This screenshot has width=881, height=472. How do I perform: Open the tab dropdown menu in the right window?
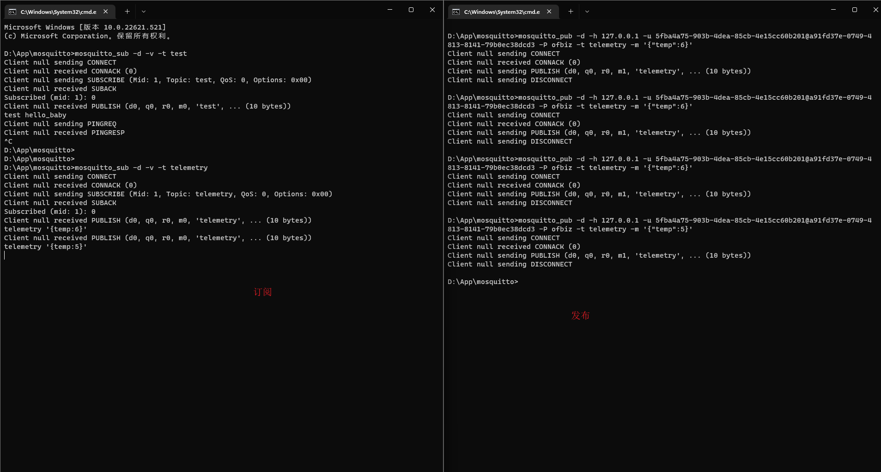coord(587,11)
